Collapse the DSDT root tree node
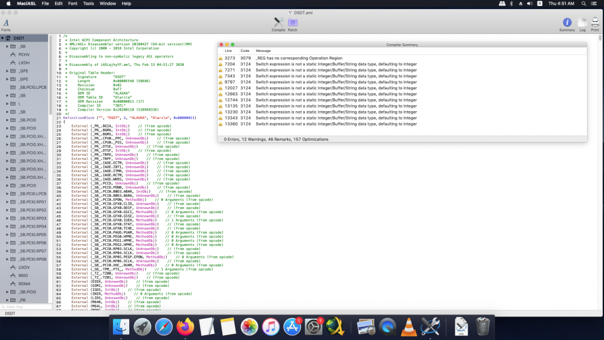604x340 pixels. click(x=2, y=38)
